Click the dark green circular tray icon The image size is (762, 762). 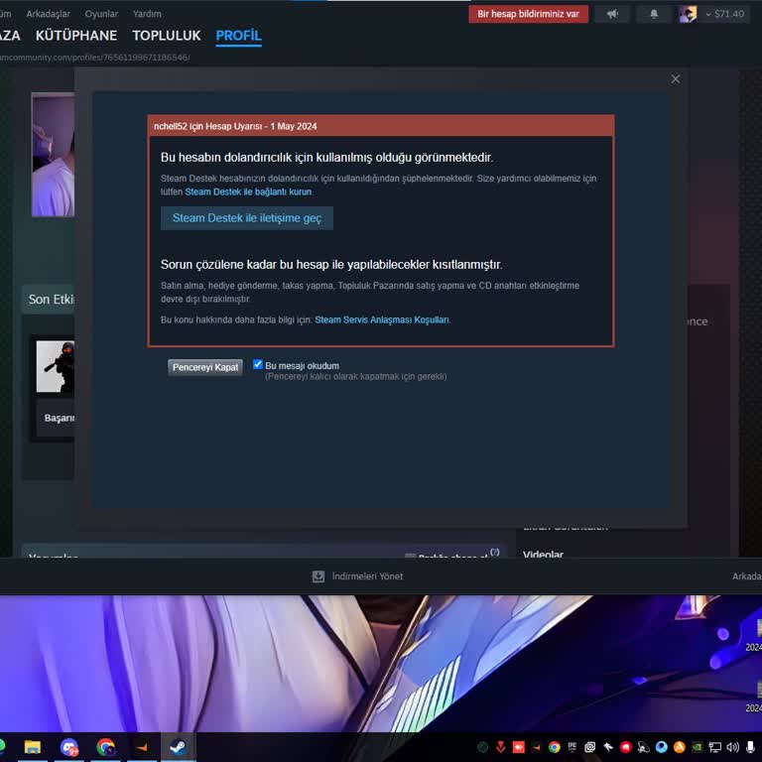(x=482, y=747)
